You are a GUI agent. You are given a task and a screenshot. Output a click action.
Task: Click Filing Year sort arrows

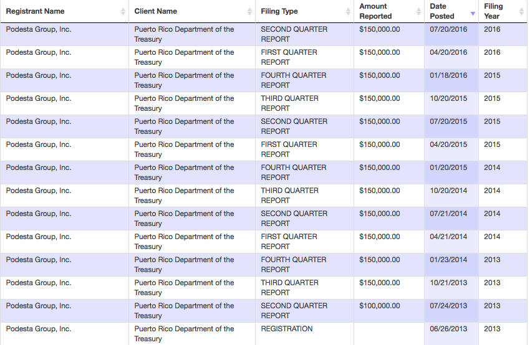(x=521, y=11)
